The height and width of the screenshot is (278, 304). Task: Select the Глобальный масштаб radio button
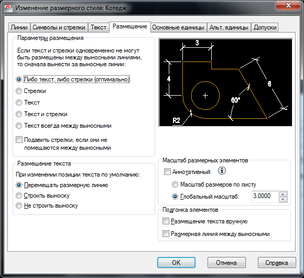[175, 197]
